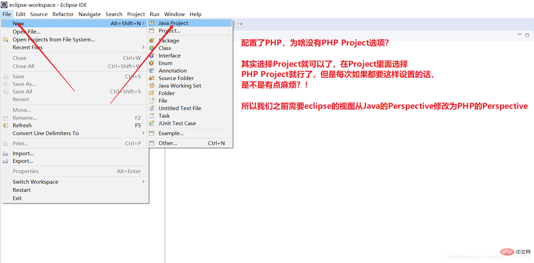Screen dimensions: 534x263
Task: Open the Edit menu
Action: click(21, 14)
